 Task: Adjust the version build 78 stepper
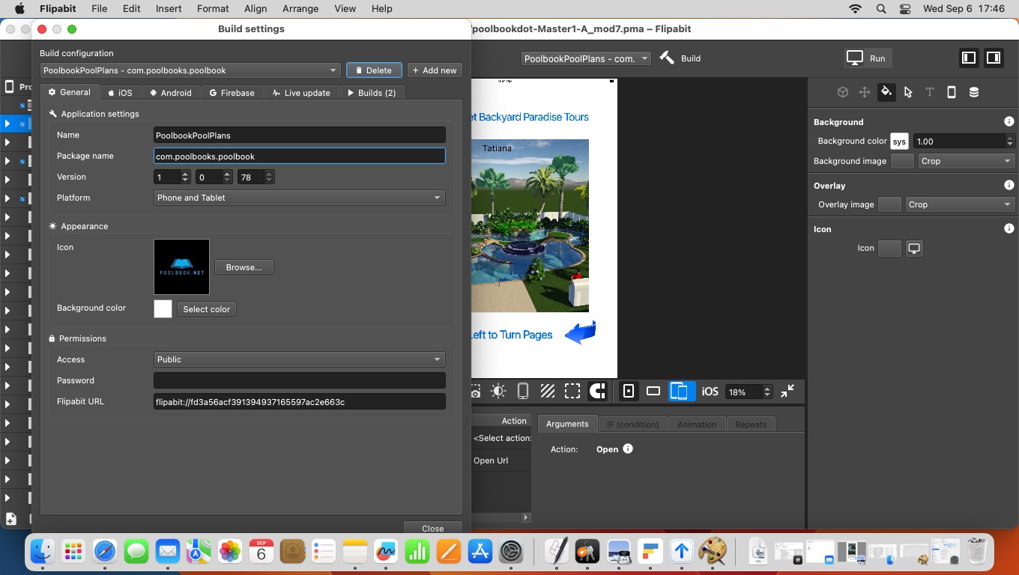click(269, 177)
